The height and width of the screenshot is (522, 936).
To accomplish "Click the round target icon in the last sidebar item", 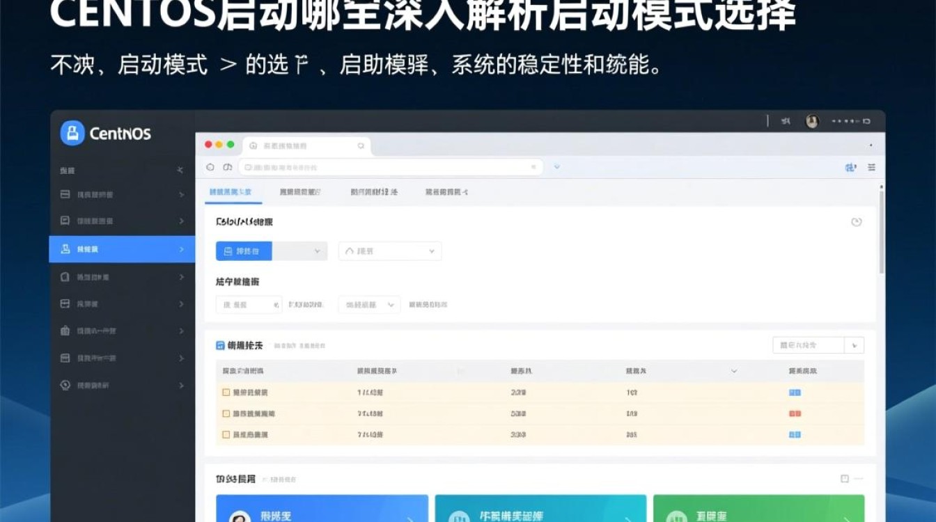I will [65, 385].
